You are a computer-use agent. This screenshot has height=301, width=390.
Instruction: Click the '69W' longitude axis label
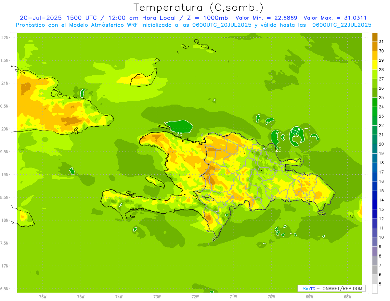[x=309, y=297]
